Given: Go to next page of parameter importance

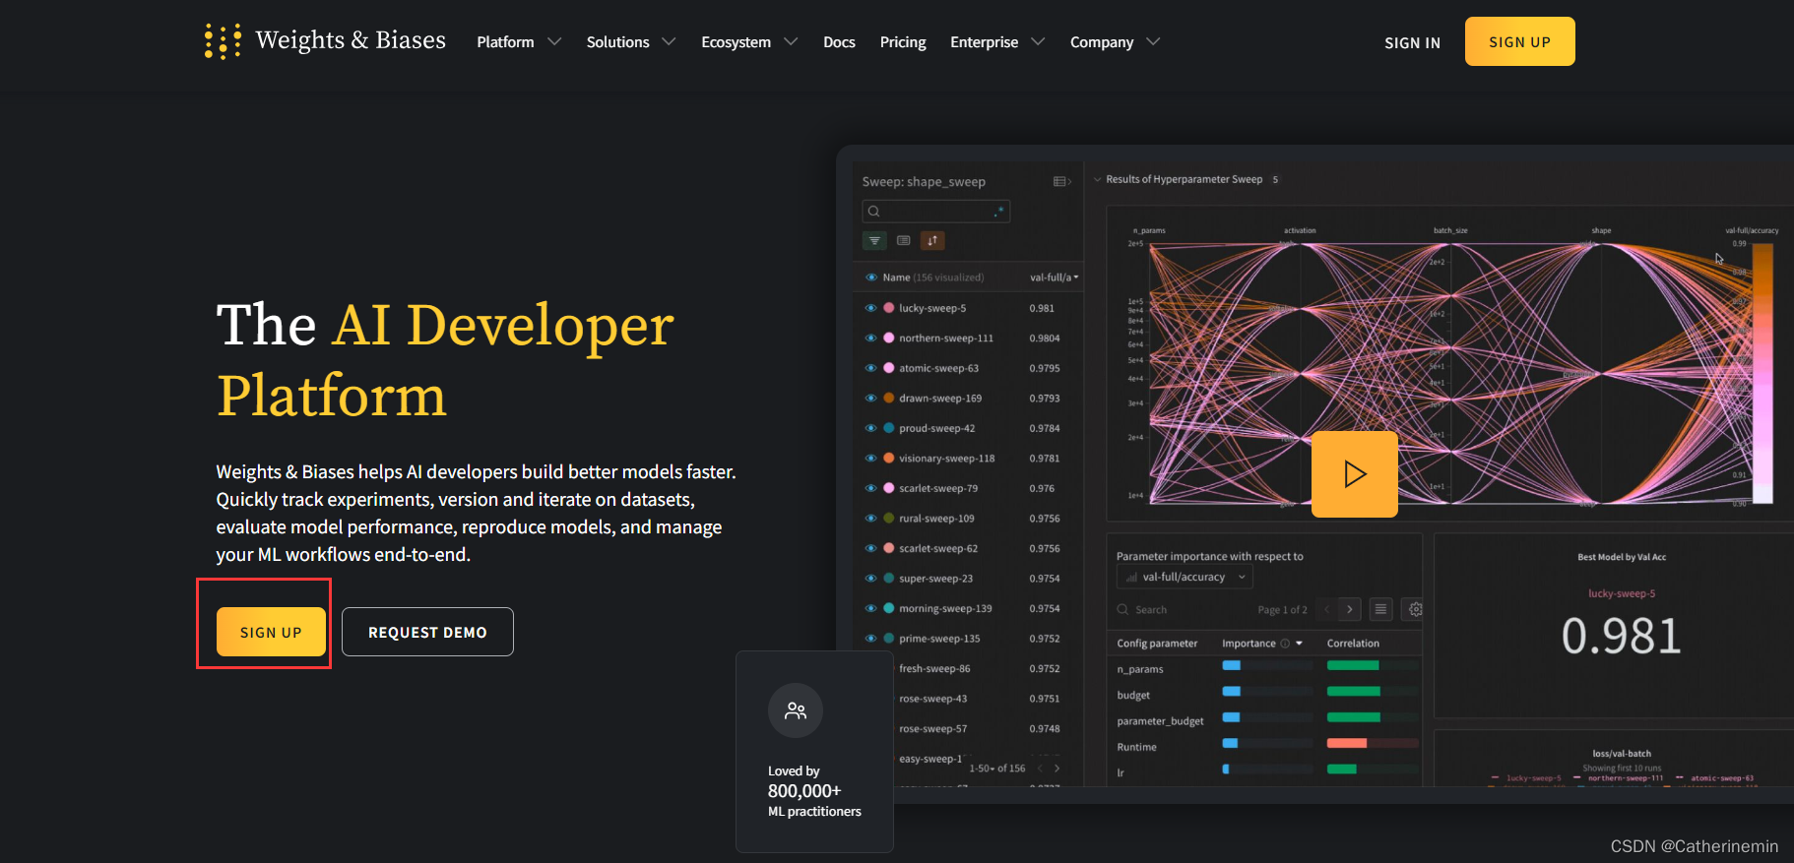Looking at the screenshot, I should point(1350,609).
